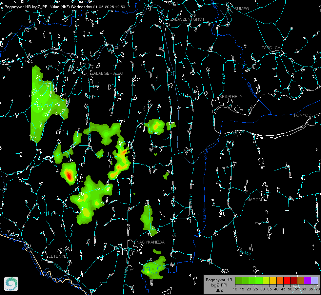Select the ZALASZENTGRÓT town label
The width and height of the screenshot is (321, 295).
[x=187, y=19]
